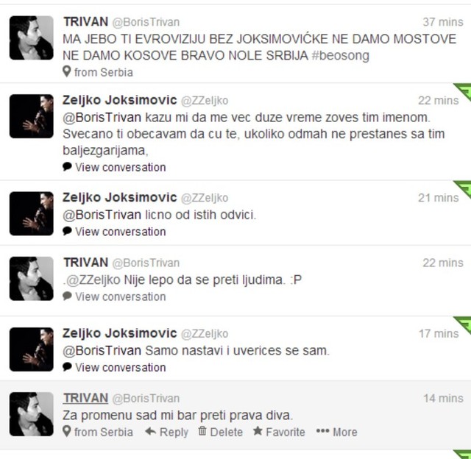
Task: Click the Reply arrow icon on last tweet
Action: pyautogui.click(x=150, y=432)
